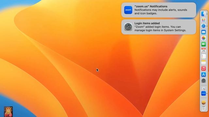209x117 pixels.
Task: Click the Zoom app in the Dock
Action: (x=203, y=94)
